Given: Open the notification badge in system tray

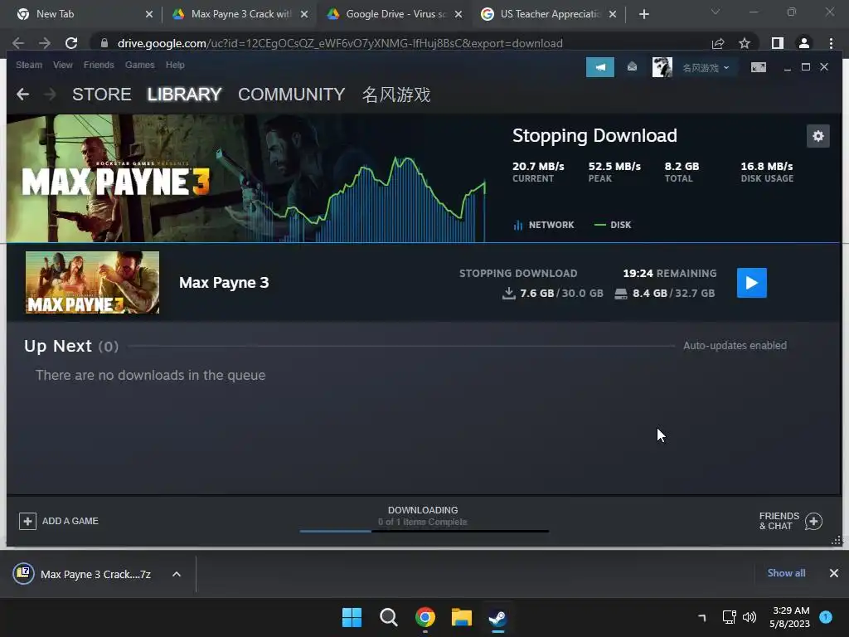Looking at the screenshot, I should (826, 617).
